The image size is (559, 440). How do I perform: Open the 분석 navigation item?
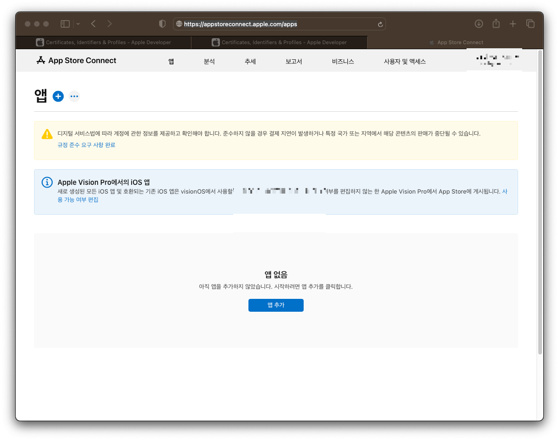209,61
